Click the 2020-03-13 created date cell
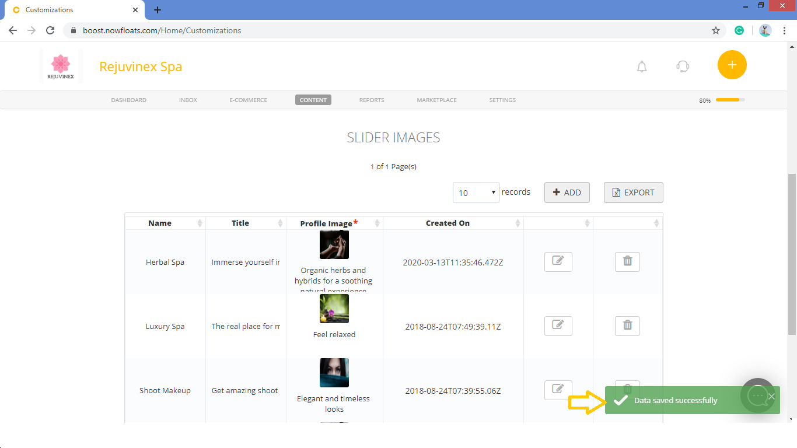797x448 pixels. coord(453,262)
